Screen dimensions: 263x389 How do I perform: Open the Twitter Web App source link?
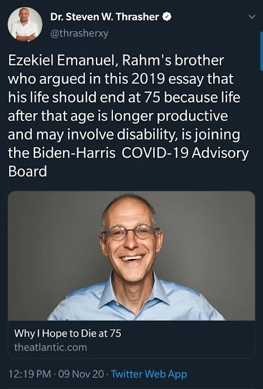click(149, 374)
